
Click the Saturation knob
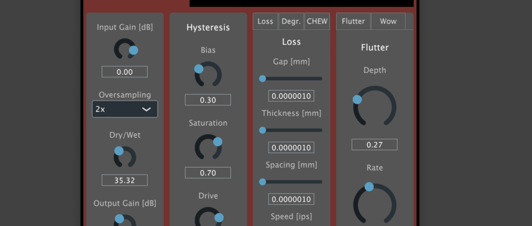[208, 147]
